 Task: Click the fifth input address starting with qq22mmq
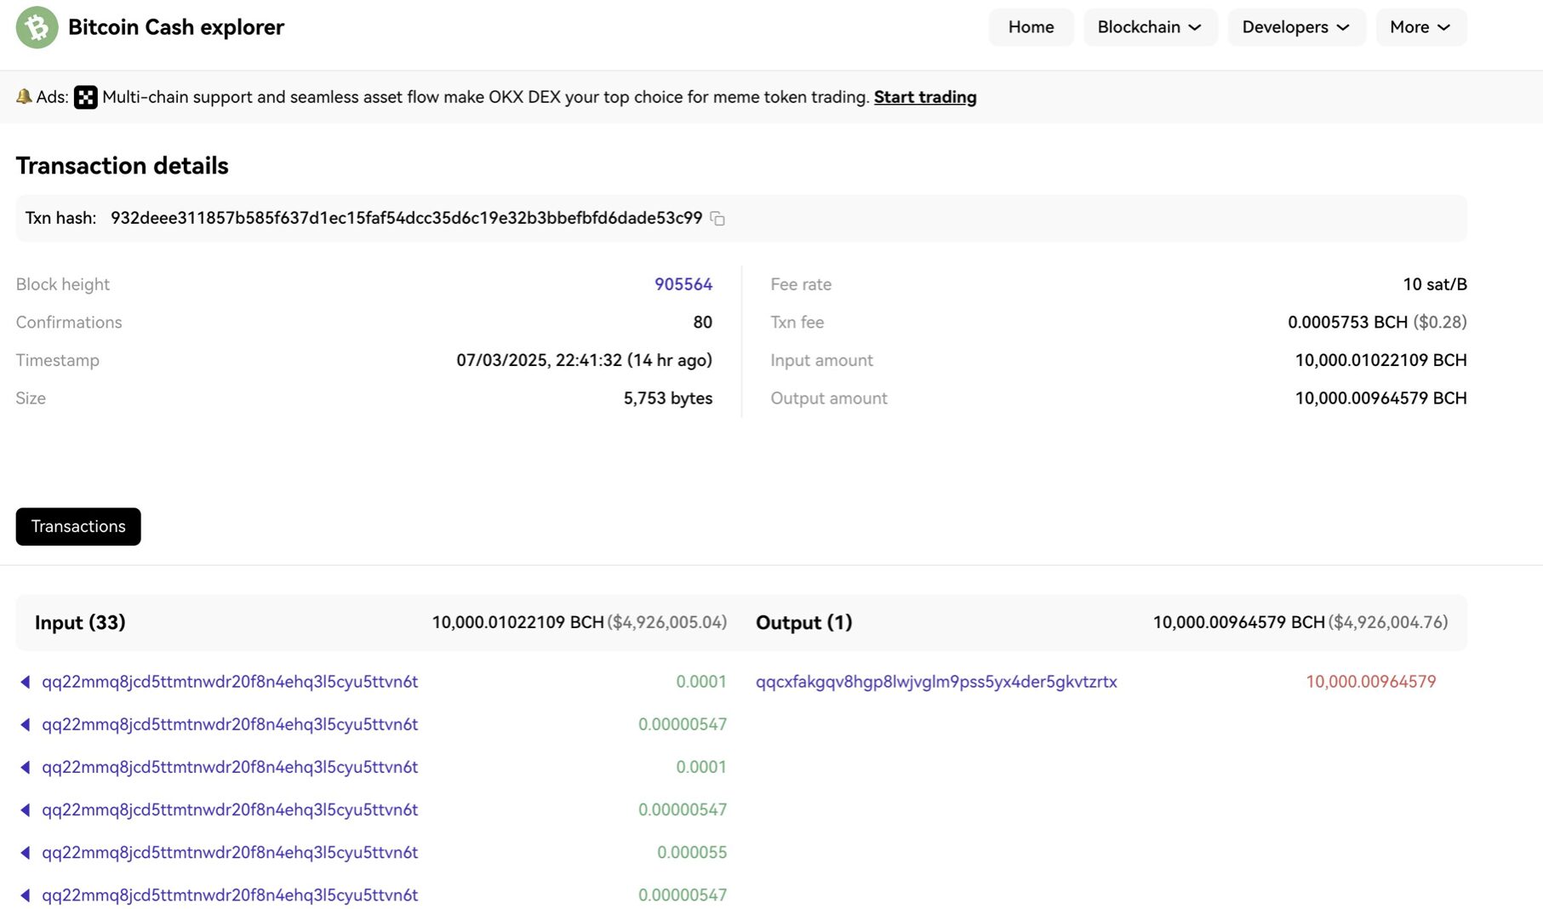coord(231,852)
